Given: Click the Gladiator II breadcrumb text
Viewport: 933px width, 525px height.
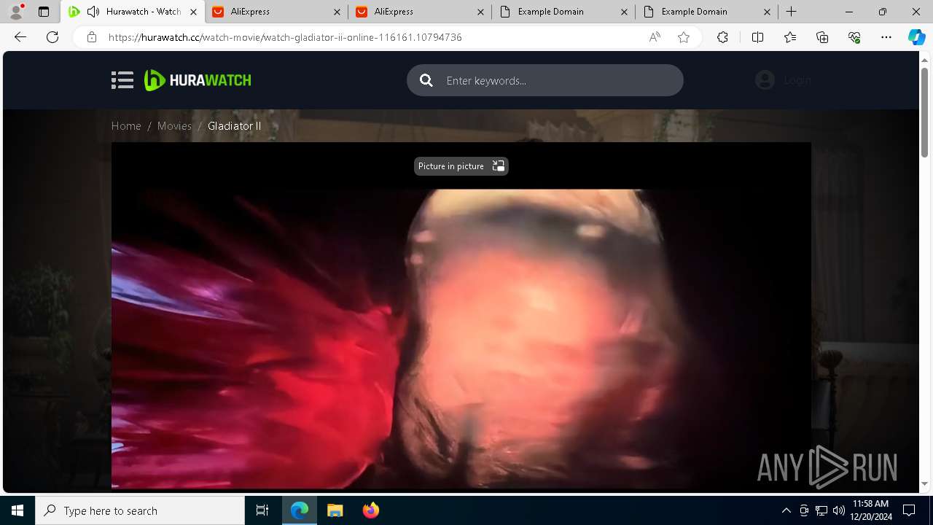Looking at the screenshot, I should pos(234,125).
